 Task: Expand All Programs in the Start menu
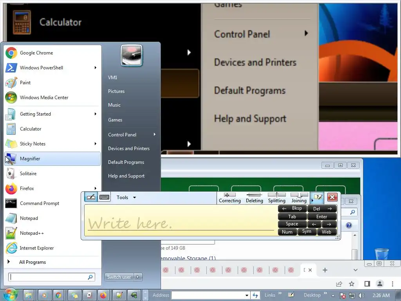[52, 262]
